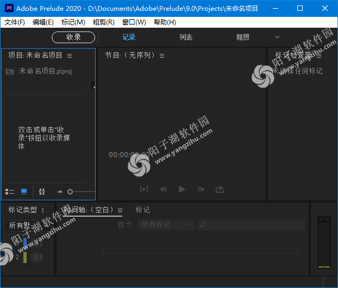Open the 标记(M) menu
This screenshot has width=338, height=288.
point(73,22)
